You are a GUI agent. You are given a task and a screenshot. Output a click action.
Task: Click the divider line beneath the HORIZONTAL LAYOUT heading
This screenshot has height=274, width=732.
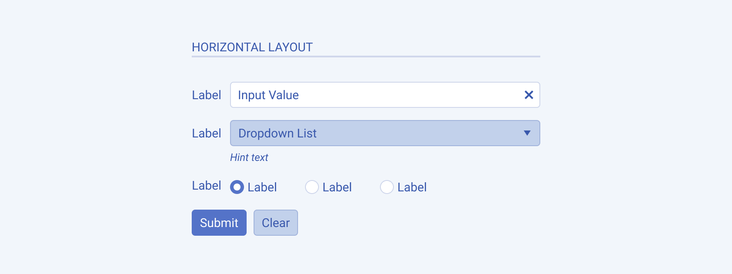pyautogui.click(x=366, y=57)
